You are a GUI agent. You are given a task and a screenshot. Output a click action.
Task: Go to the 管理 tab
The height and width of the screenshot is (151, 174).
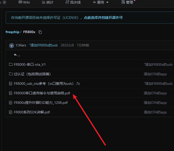pos(127,2)
